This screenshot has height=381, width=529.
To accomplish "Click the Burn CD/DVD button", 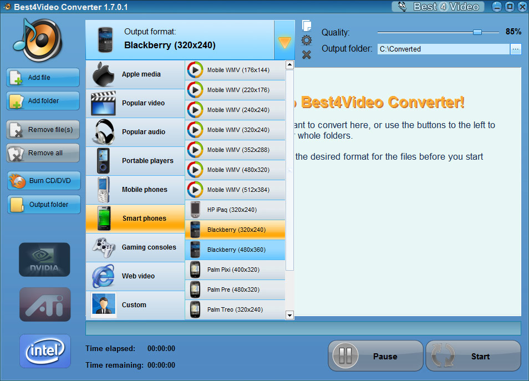I will pos(44,181).
